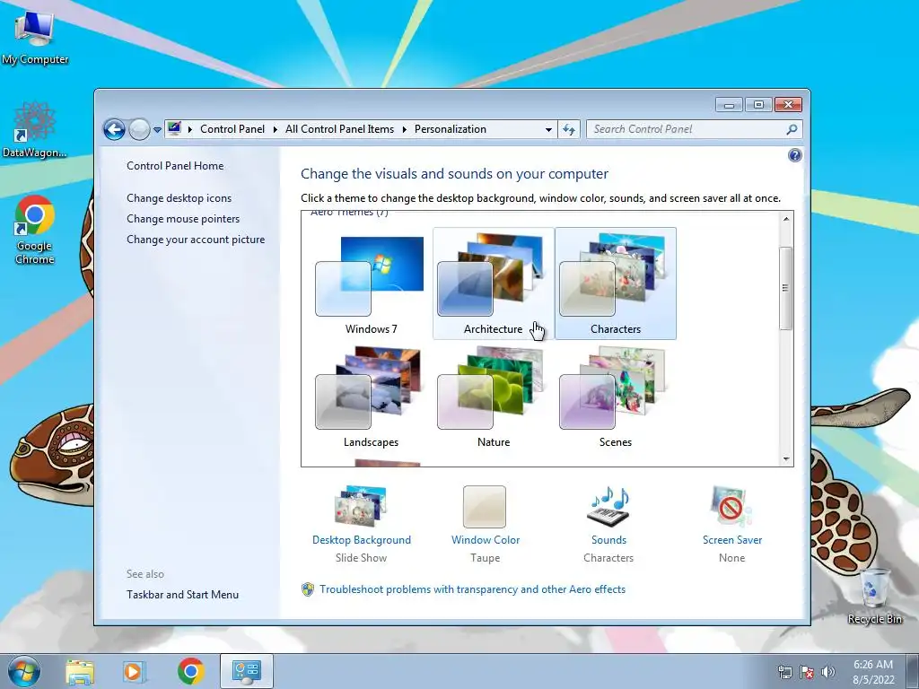Open Chrome from the taskbar

coord(190,671)
